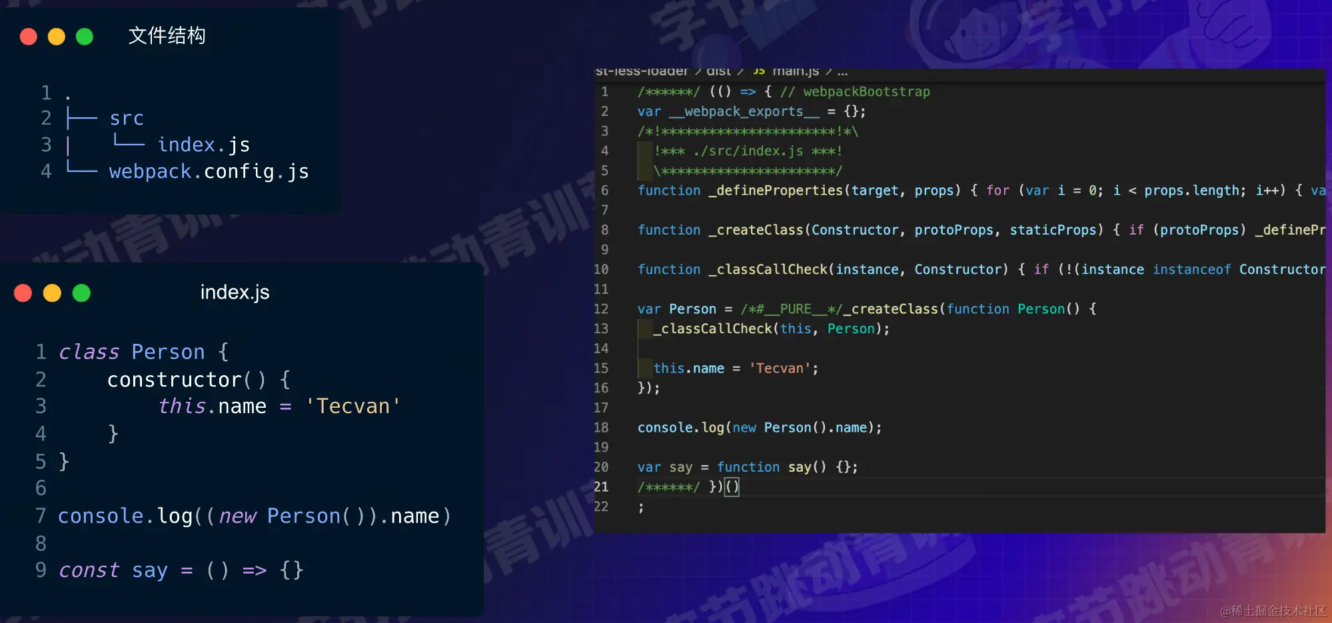
Task: Click the 'constructor() {' line in index.js
Action: coord(199,380)
